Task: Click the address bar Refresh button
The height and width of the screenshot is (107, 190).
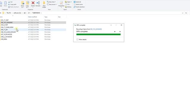Action: (186, 13)
